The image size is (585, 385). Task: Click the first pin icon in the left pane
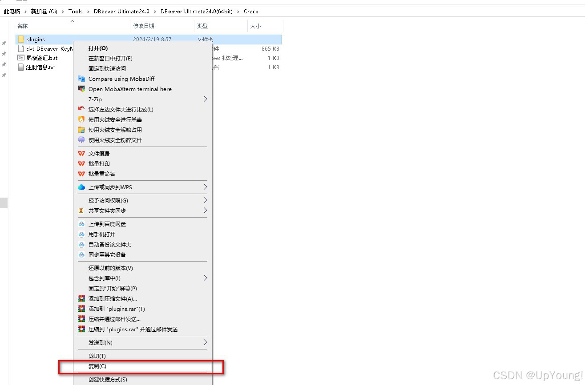4,43
